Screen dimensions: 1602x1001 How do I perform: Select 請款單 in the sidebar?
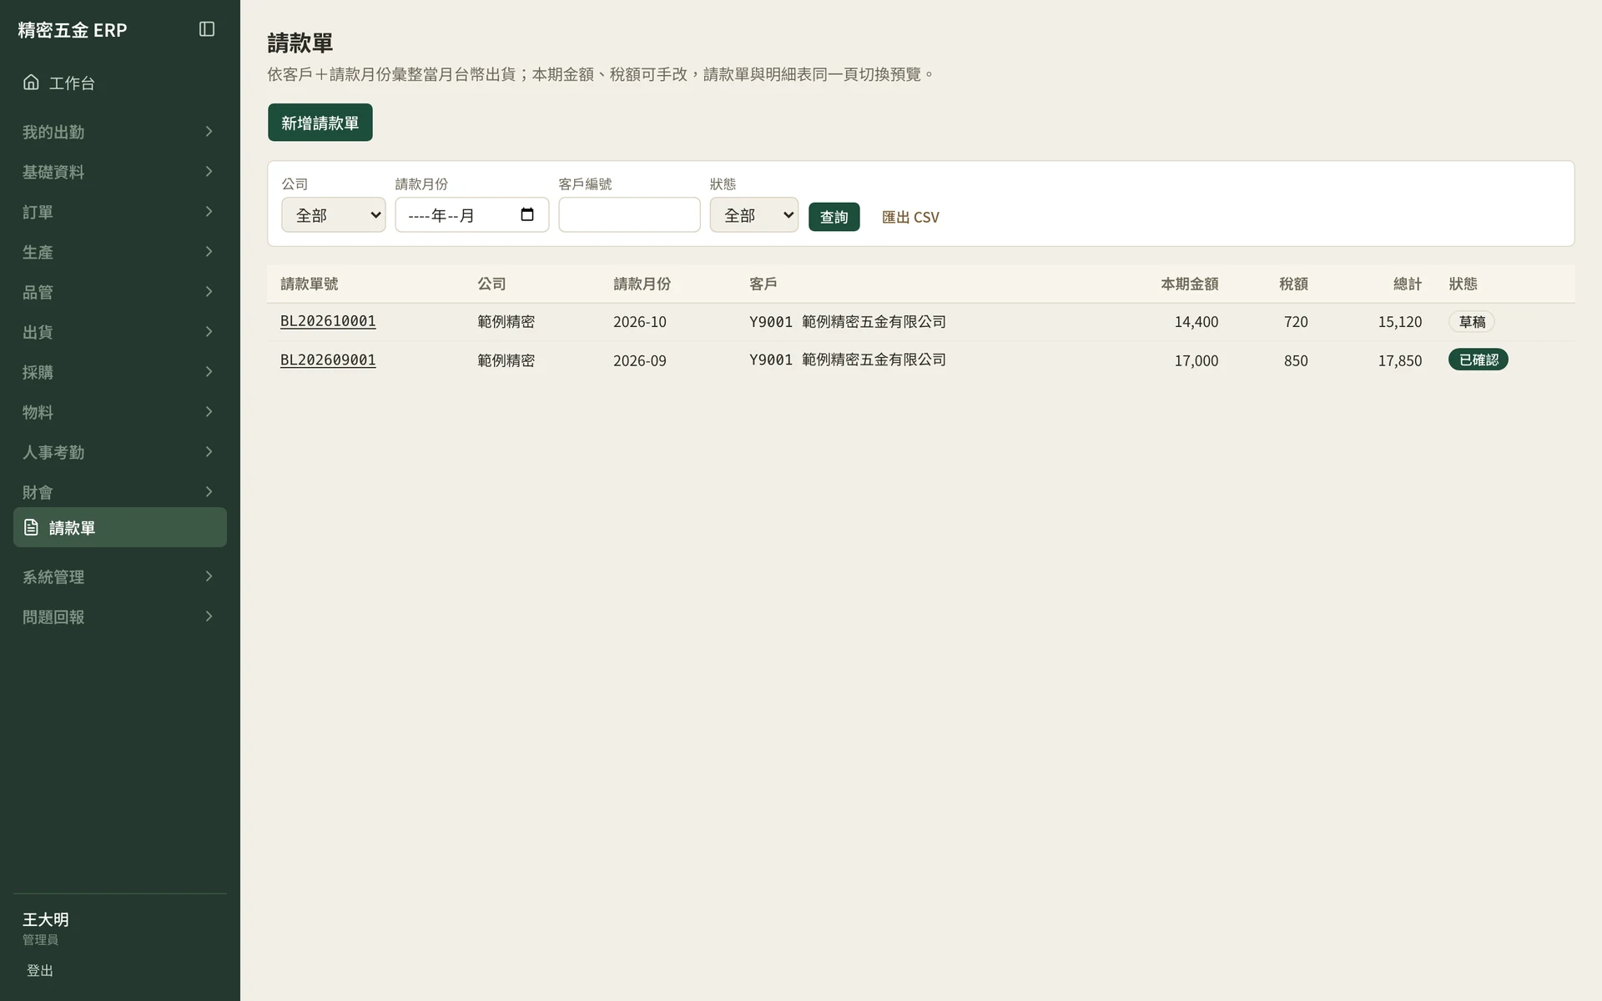(x=120, y=527)
